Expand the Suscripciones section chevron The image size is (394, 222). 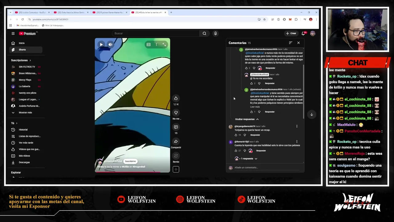[x=30, y=60]
